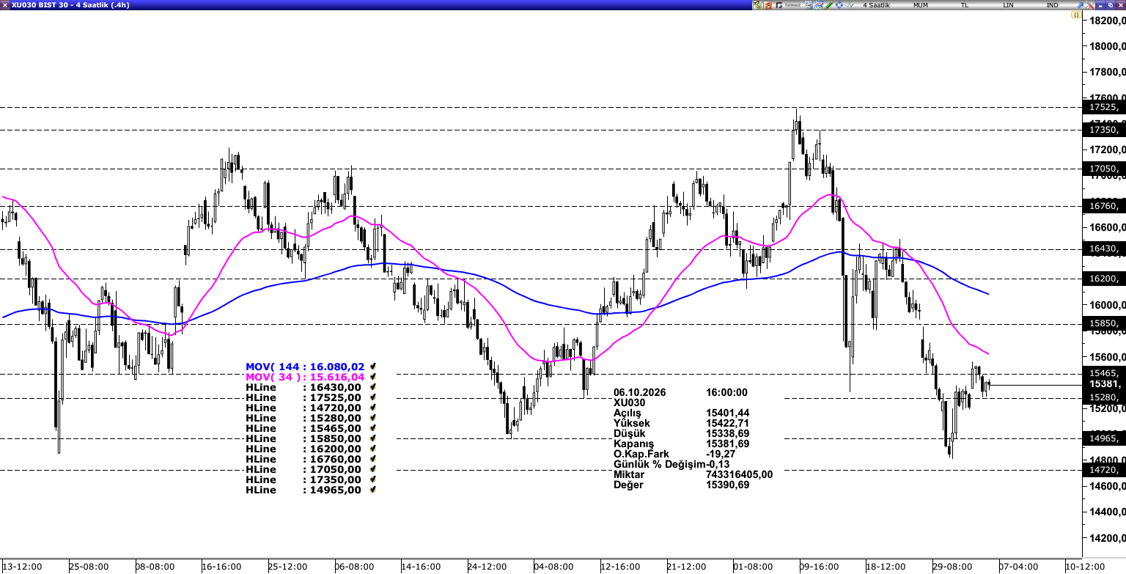Image resolution: width=1126 pixels, height=574 pixels.
Task: Toggle check mark for HLine 16200,00
Action: coord(373,449)
